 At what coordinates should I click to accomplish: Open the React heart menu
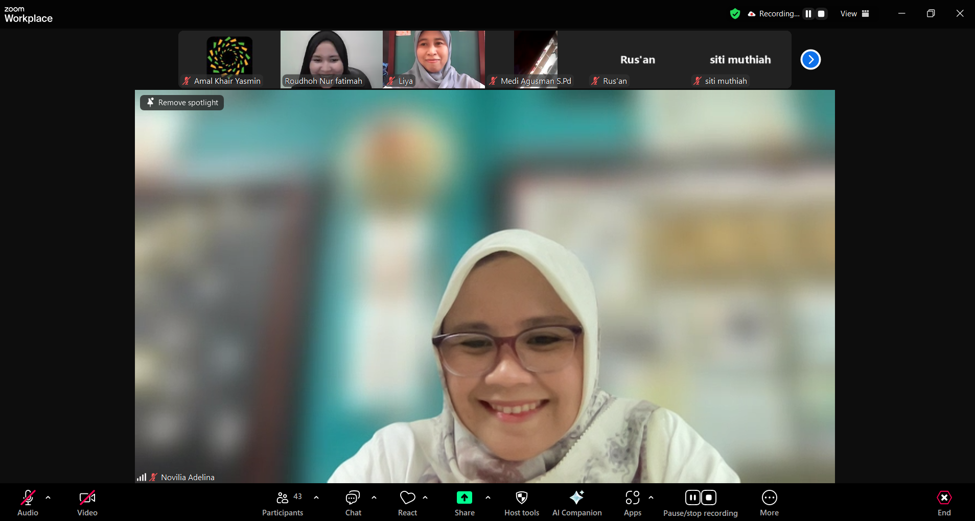407,503
